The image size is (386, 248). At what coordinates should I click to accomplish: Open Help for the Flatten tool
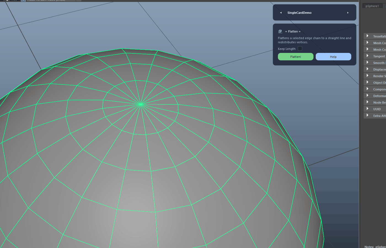tap(333, 56)
